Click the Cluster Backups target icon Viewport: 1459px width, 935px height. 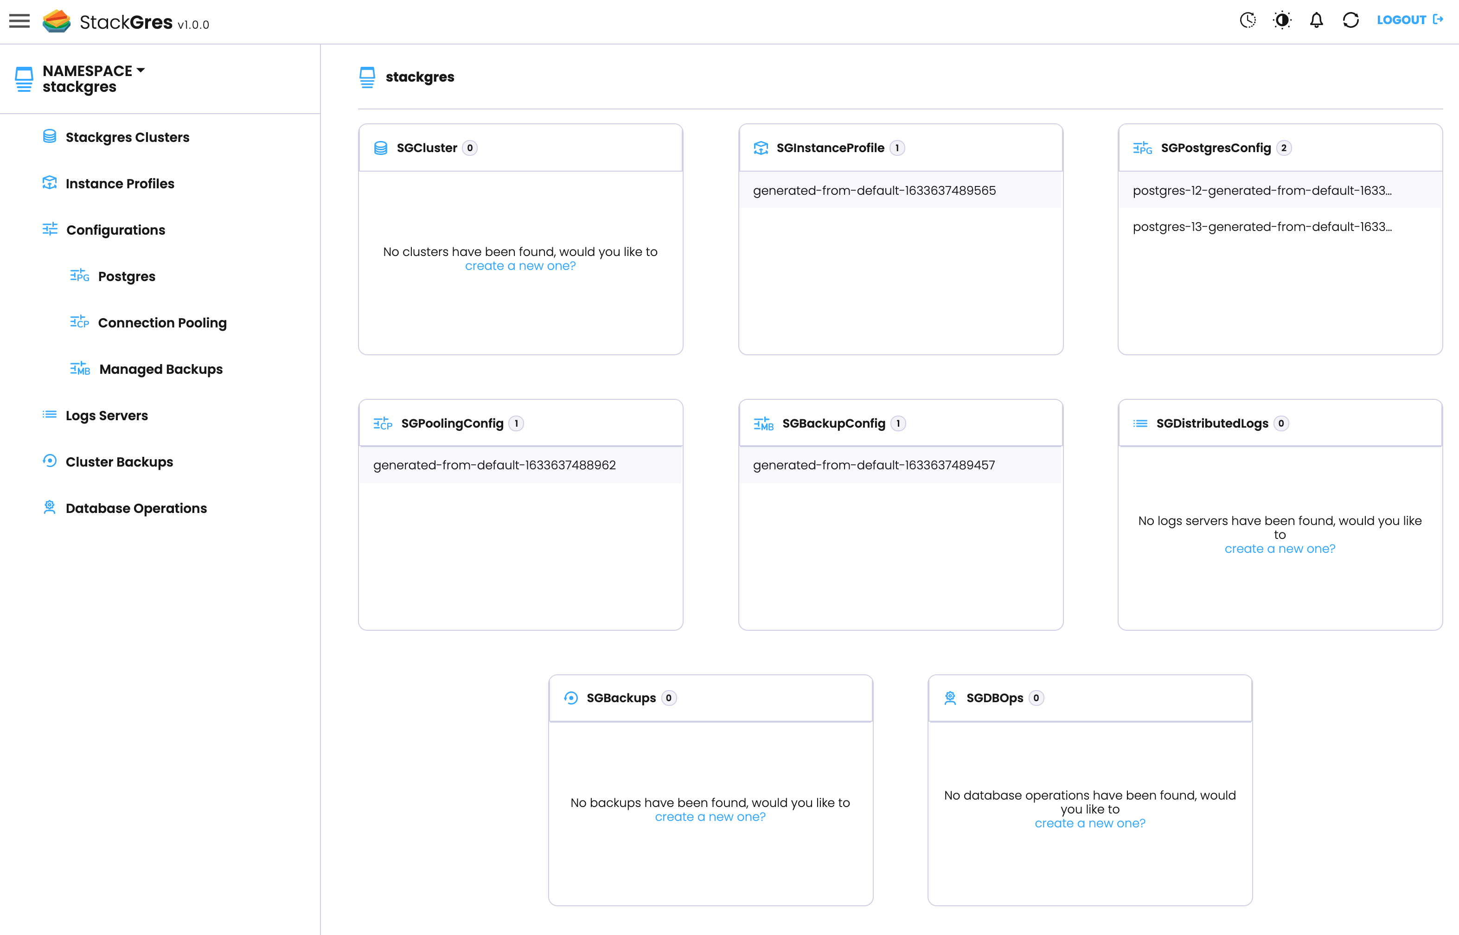point(49,461)
